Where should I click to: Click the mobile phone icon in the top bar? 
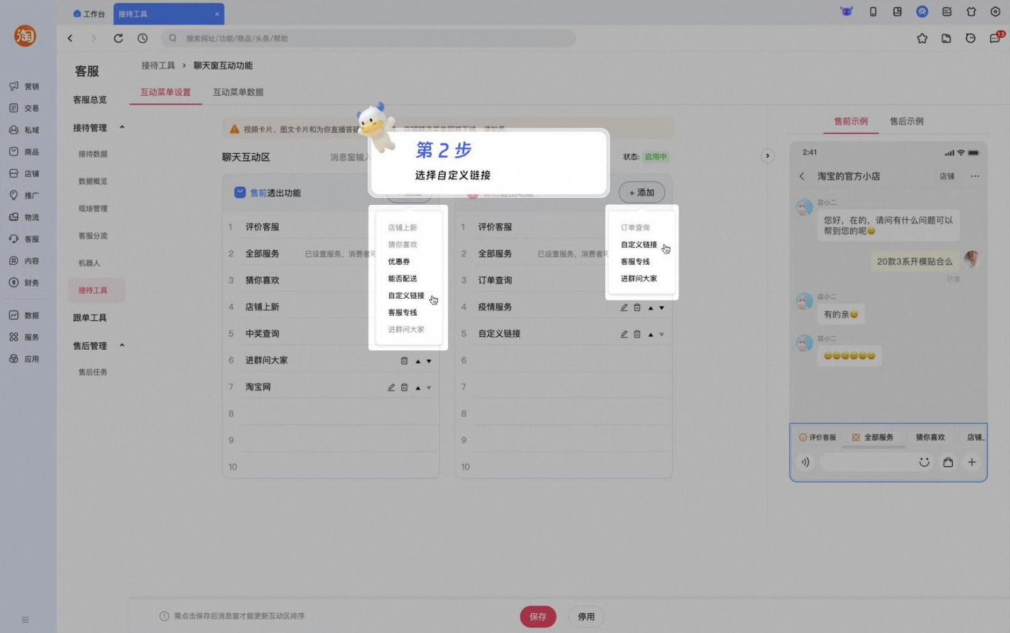pyautogui.click(x=873, y=11)
